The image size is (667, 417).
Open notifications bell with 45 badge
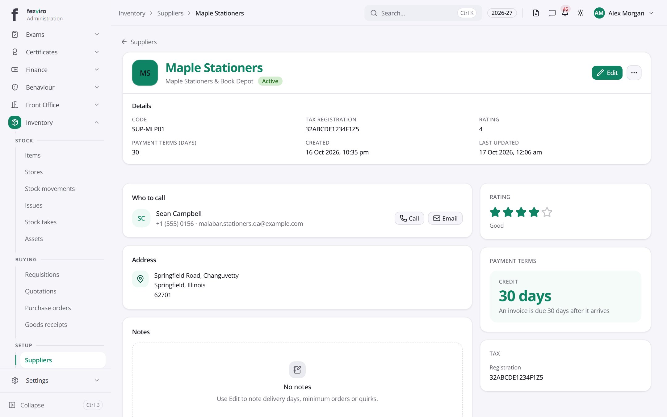point(565,13)
